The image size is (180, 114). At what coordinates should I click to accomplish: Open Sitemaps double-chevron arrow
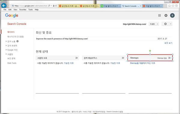point(169,58)
